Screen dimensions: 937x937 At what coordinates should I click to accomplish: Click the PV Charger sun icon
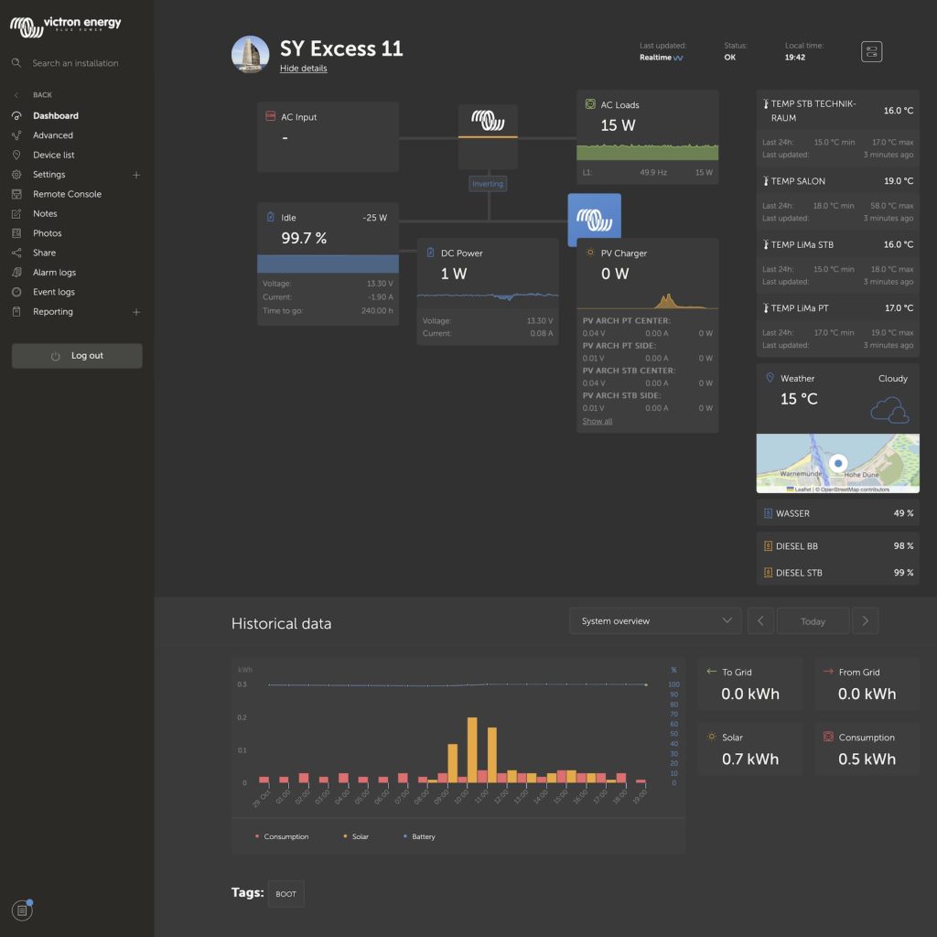590,253
